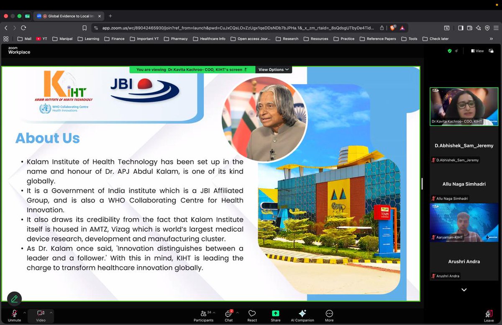The image size is (502, 325).
Task: Bookmark this page icon
Action: [x=85, y=28]
